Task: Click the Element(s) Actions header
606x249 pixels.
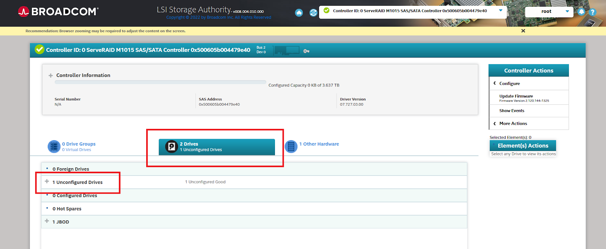Action: [523, 146]
